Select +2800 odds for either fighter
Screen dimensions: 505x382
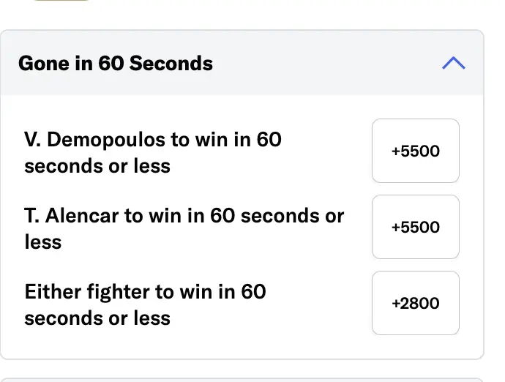(x=415, y=303)
